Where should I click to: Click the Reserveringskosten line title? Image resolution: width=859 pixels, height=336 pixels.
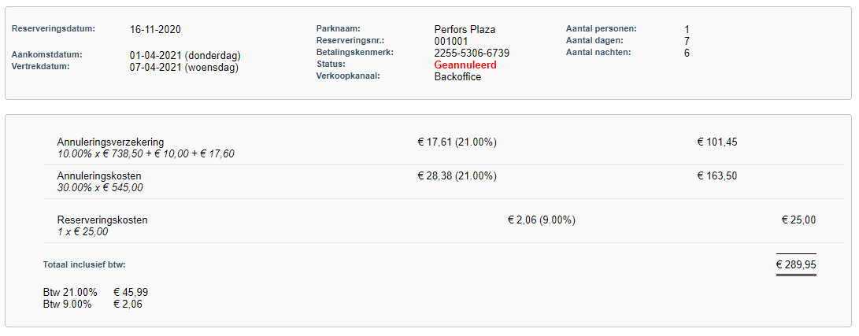click(x=102, y=220)
